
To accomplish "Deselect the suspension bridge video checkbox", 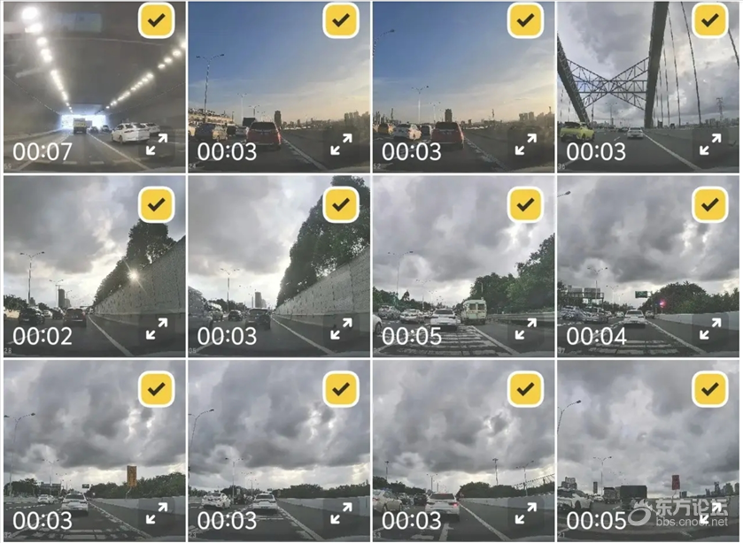I will point(710,19).
